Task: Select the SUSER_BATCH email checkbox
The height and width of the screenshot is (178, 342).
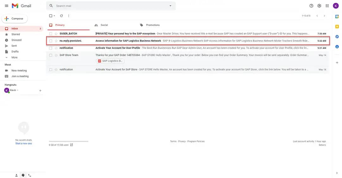Action: pos(51,34)
